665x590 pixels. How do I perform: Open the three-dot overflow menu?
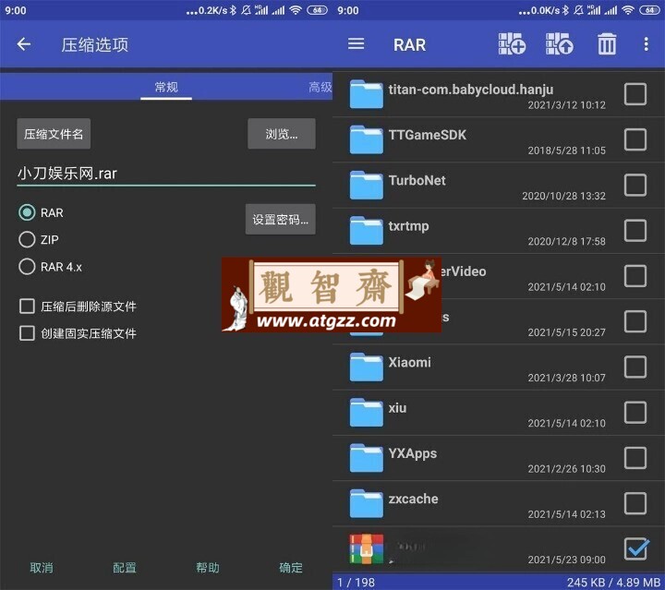646,43
